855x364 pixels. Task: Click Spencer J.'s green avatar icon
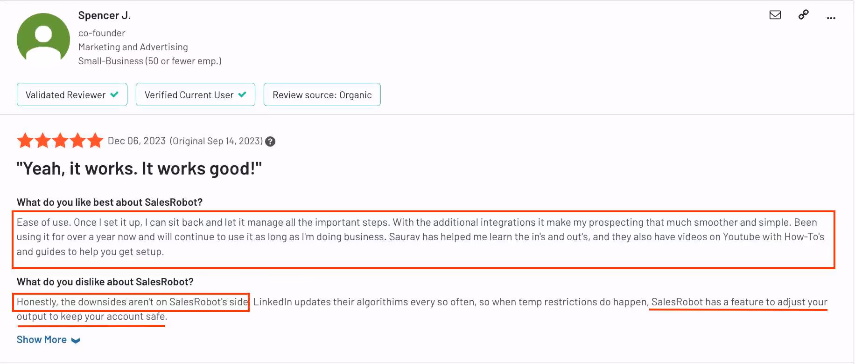pos(43,38)
